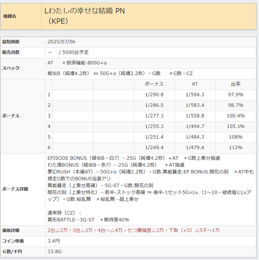
Task: Click the 救済機能-800G+α spec line
Action: [77, 63]
